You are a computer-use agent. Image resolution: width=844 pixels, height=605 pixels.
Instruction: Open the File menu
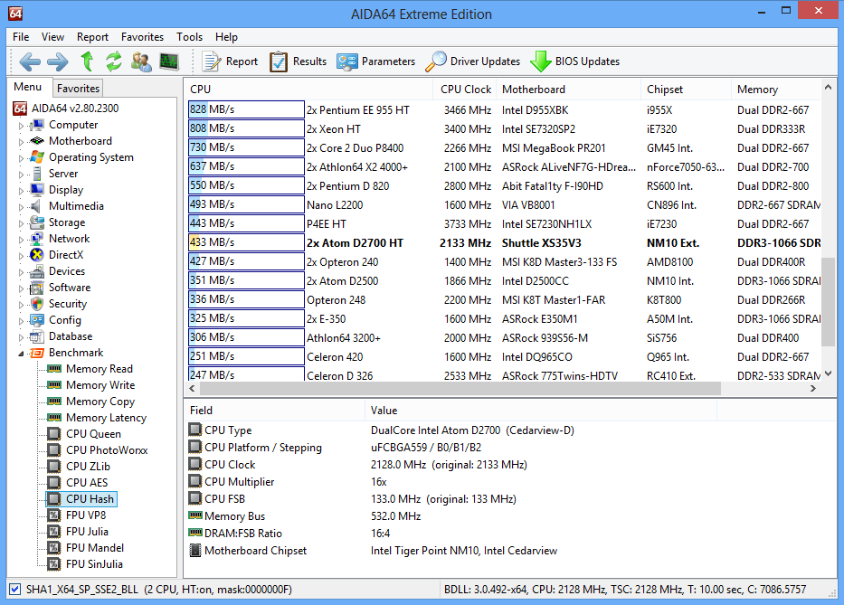coord(21,37)
